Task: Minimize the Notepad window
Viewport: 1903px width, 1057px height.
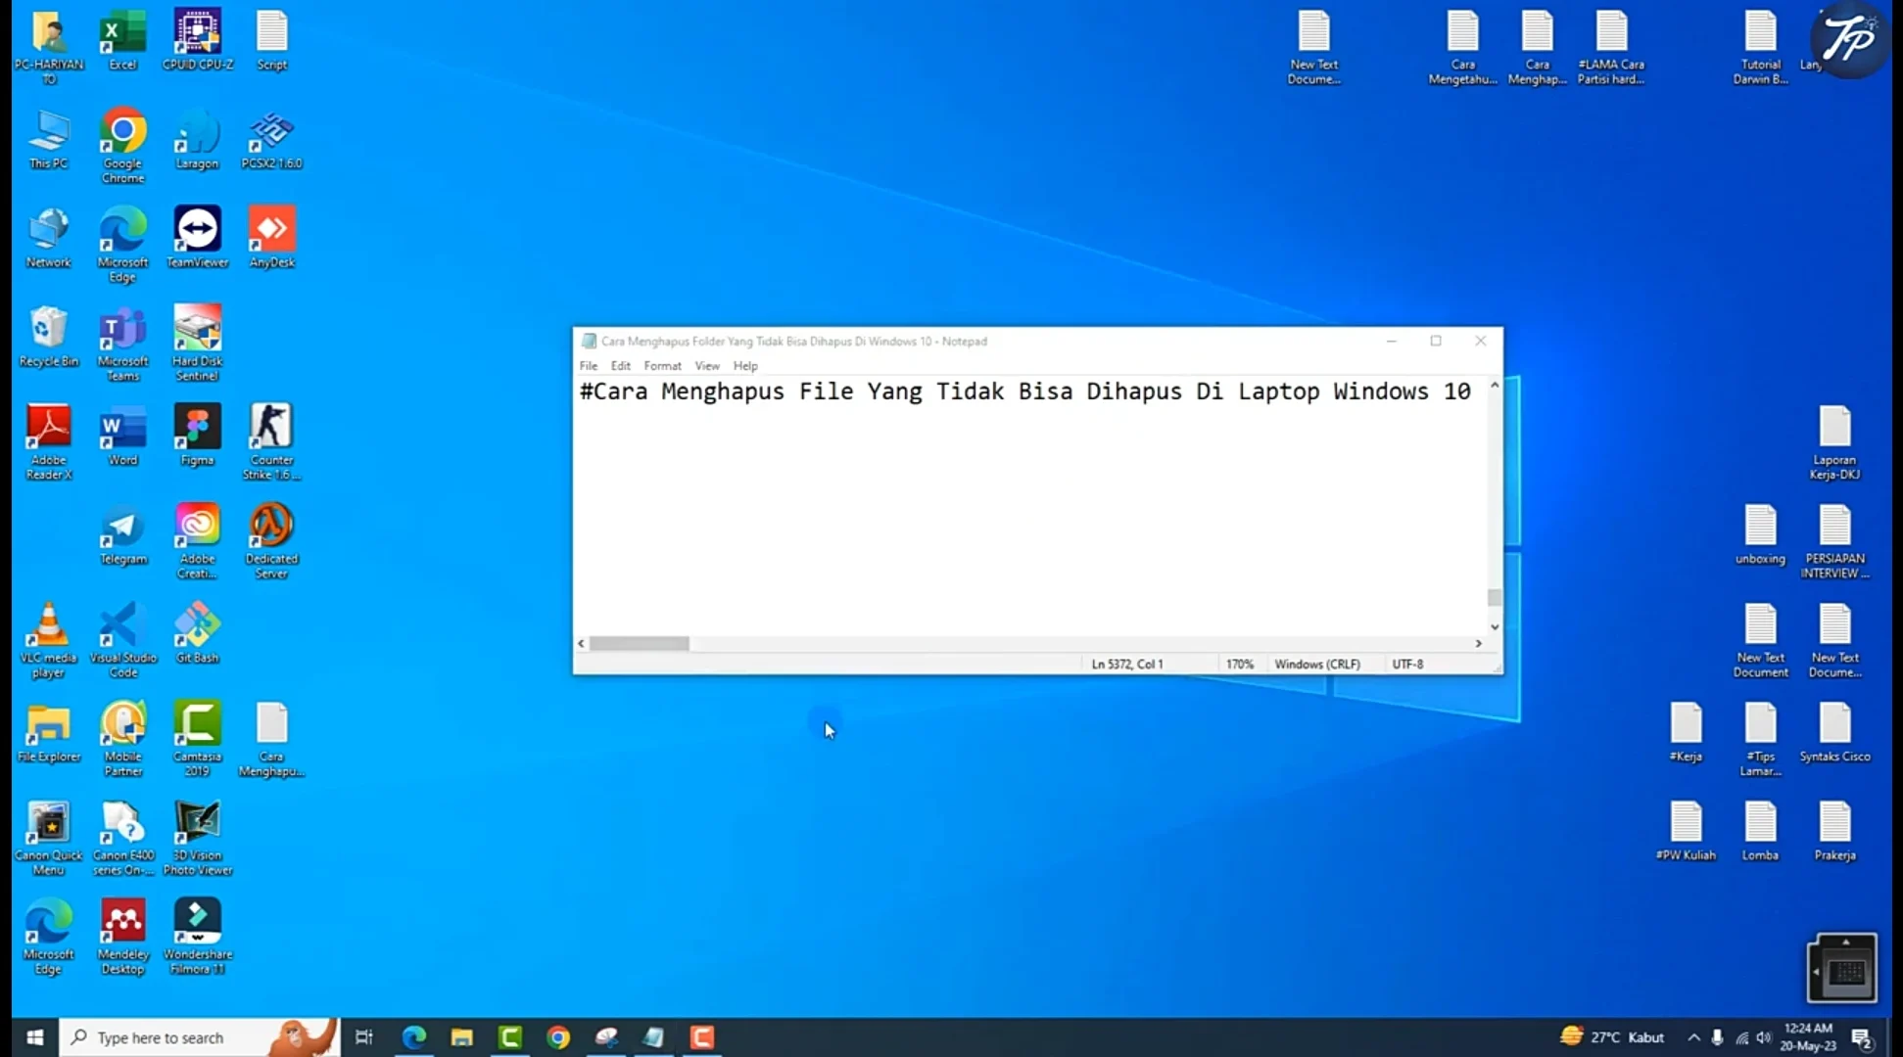Action: coord(1391,341)
